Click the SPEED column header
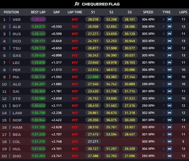 pos(148,12)
